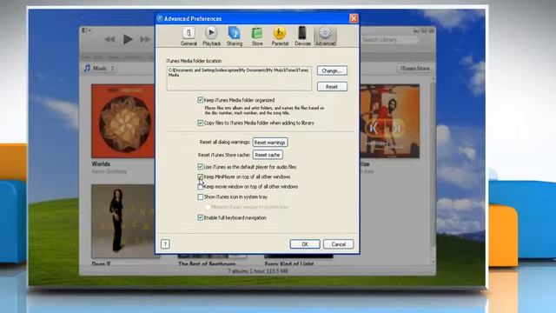Click the Search Library field
The image size is (556, 313).
click(x=389, y=40)
